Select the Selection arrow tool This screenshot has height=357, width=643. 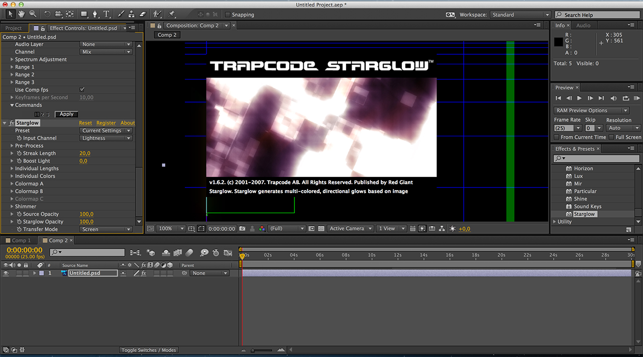click(11, 14)
